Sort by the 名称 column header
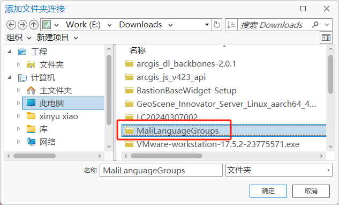 [x=138, y=50]
